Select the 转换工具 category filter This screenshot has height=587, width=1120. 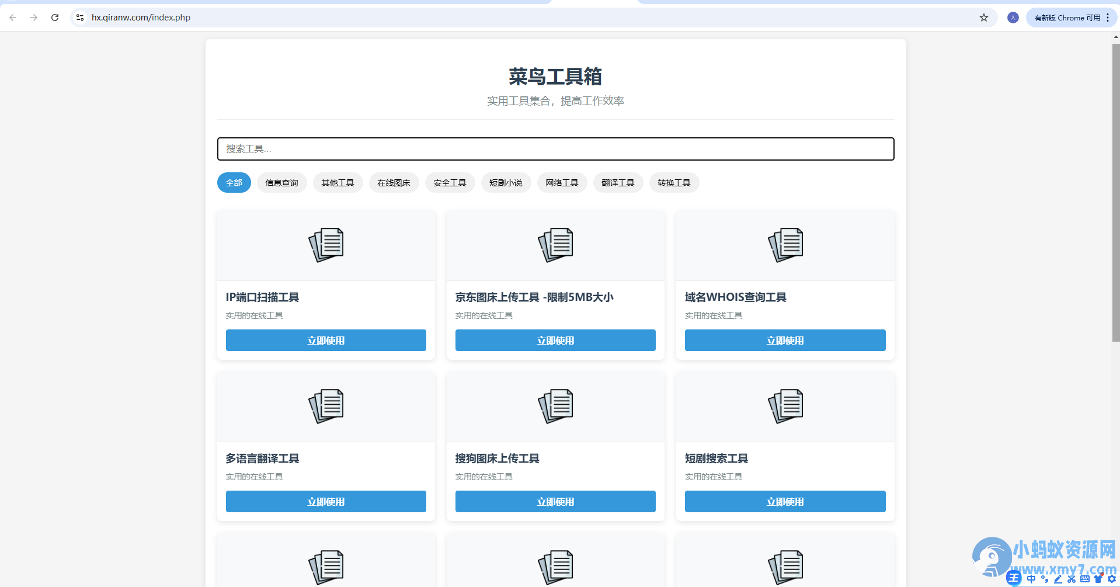click(674, 183)
